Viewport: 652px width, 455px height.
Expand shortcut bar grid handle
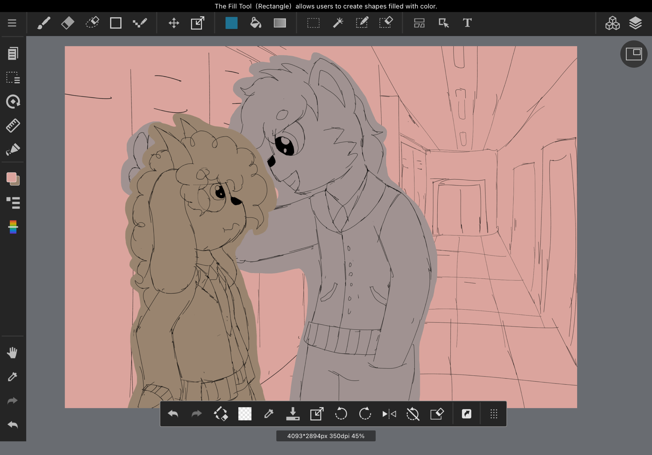[x=494, y=414]
